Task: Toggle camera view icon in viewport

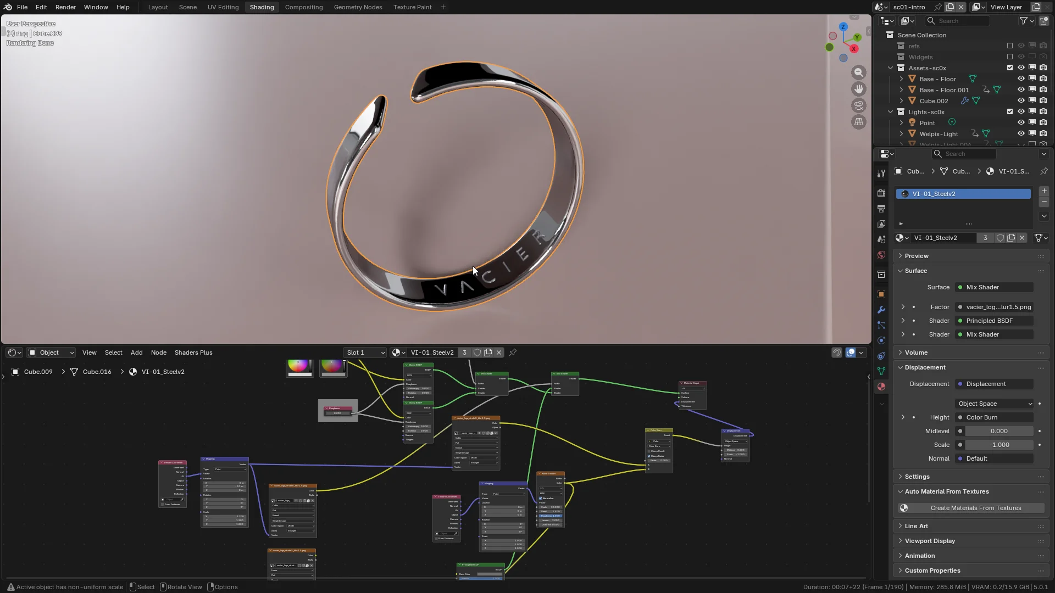Action: pos(858,105)
